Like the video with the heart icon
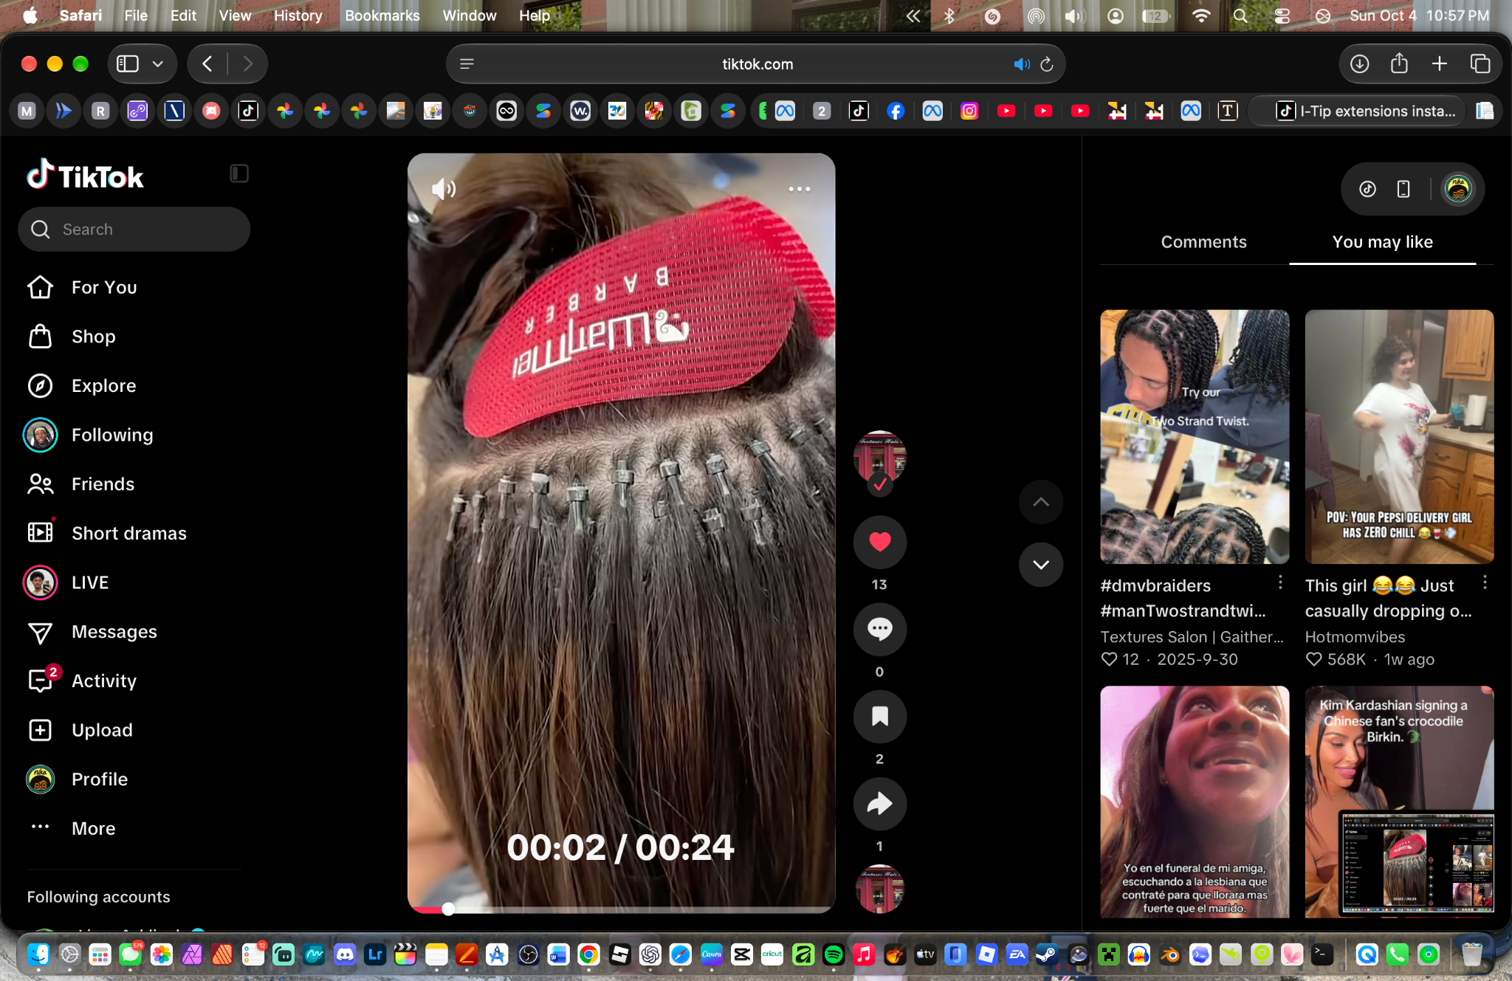The image size is (1512, 981). pyautogui.click(x=879, y=542)
